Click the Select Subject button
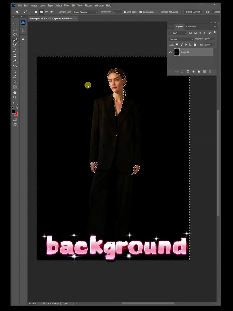 (x=193, y=12)
